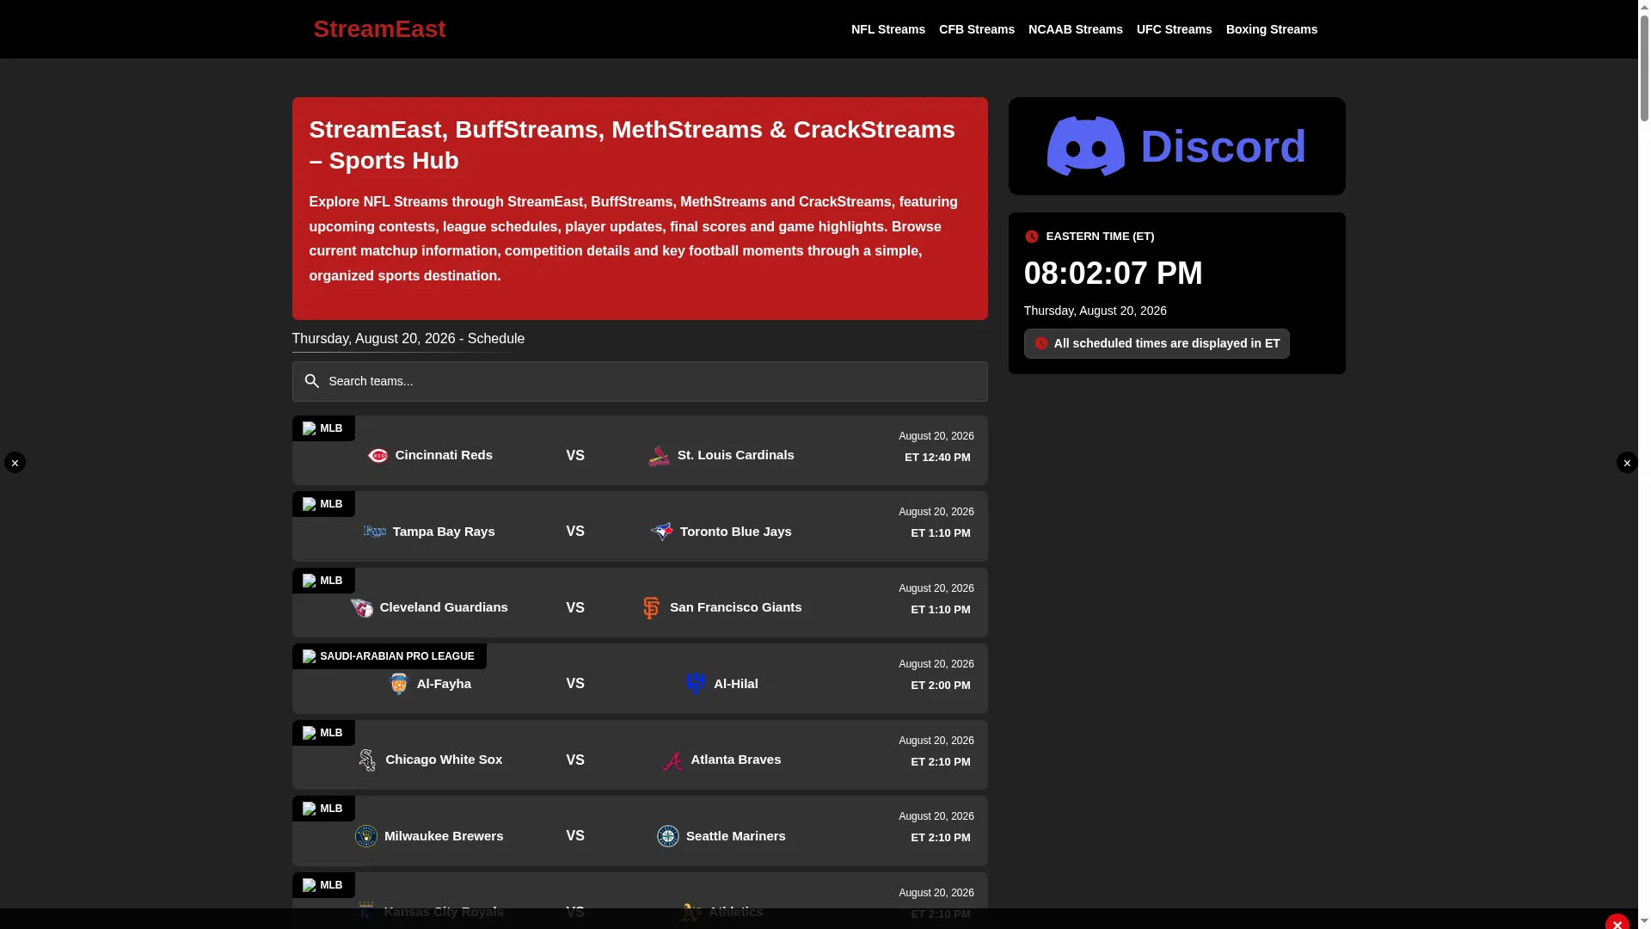Click the red clock icon beside Eastern Time
The image size is (1651, 929).
pyautogui.click(x=1031, y=237)
